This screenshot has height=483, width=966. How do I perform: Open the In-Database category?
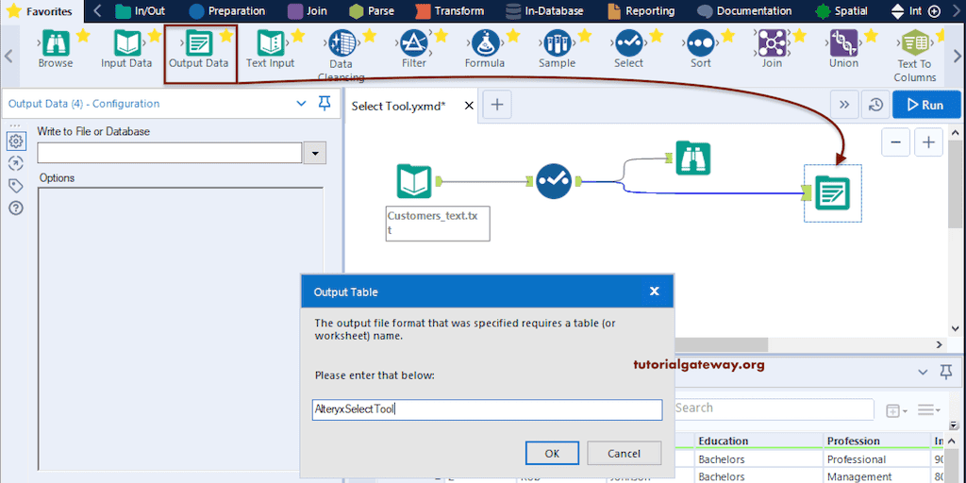(544, 10)
